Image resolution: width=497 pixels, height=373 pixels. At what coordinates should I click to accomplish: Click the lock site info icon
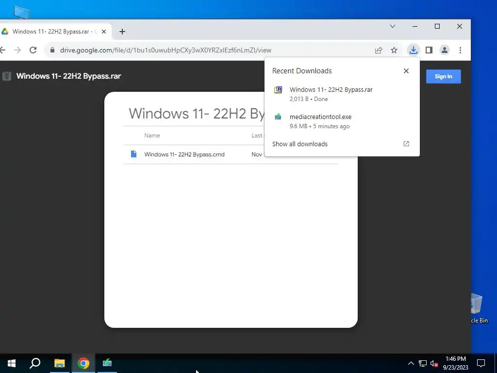pyautogui.click(x=52, y=50)
